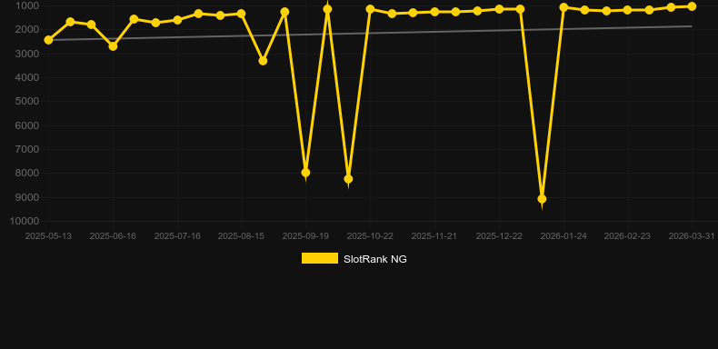The width and height of the screenshot is (718, 349).
Task: Click the x-axis date 2026-03-31
Action: point(692,236)
